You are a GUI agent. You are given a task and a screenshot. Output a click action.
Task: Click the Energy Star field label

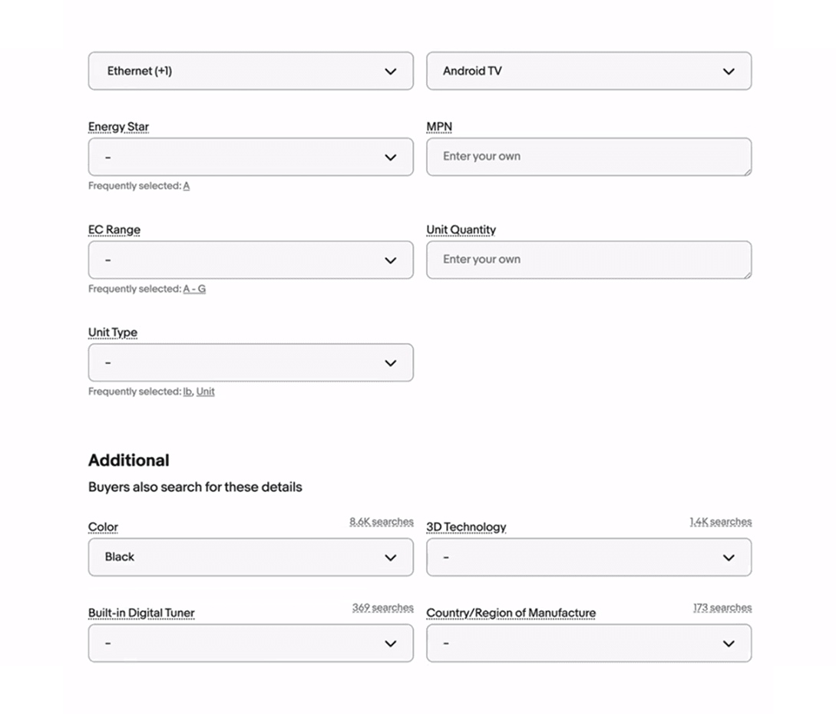(x=118, y=127)
